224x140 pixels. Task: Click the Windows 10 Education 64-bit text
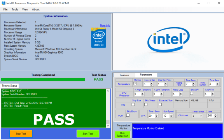tap(56, 49)
